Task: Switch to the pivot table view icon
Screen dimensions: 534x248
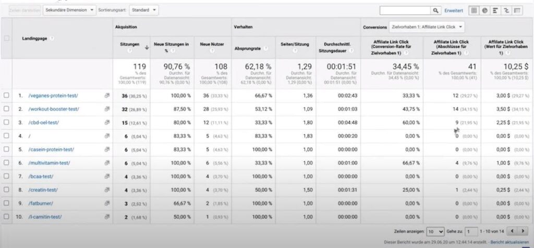Action: (517, 10)
